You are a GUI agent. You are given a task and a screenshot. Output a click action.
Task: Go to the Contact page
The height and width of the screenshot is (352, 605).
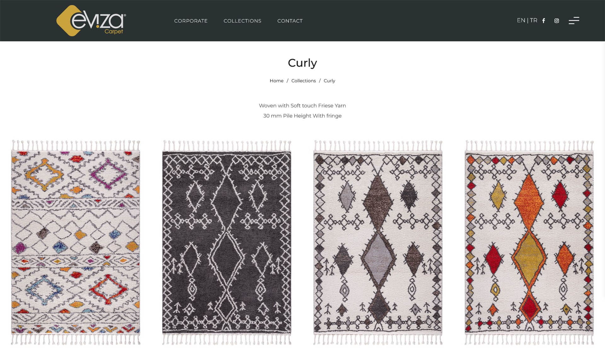coord(290,21)
